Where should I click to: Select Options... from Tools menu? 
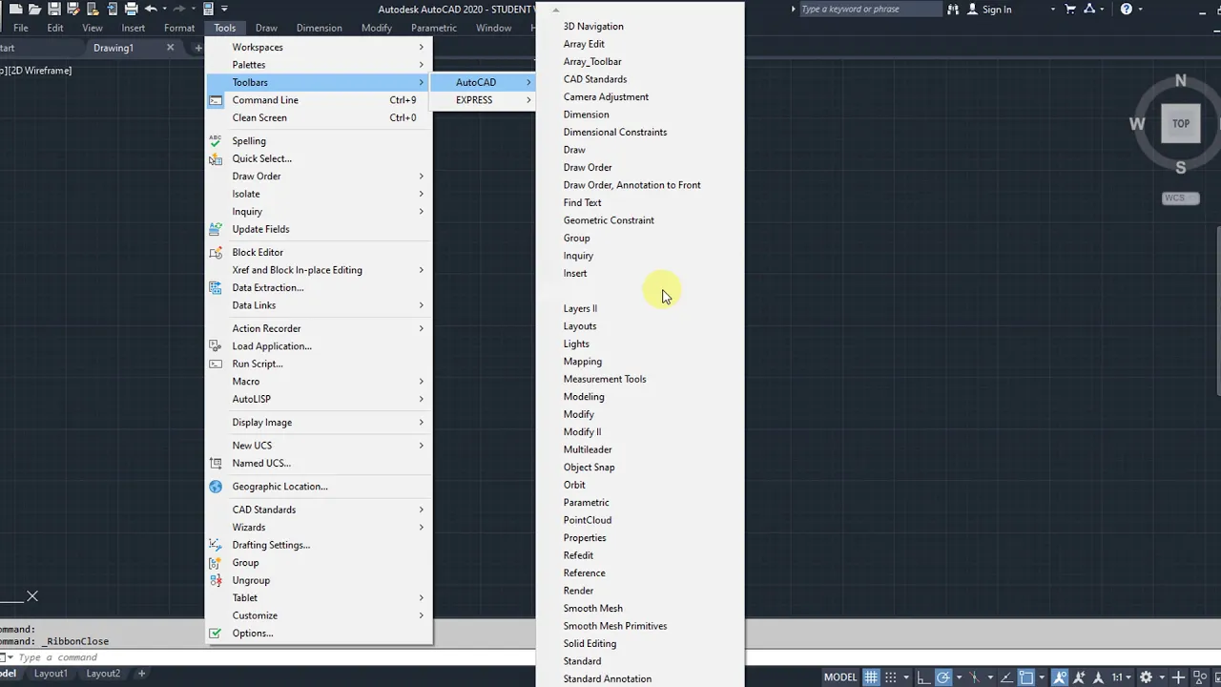tap(319, 634)
